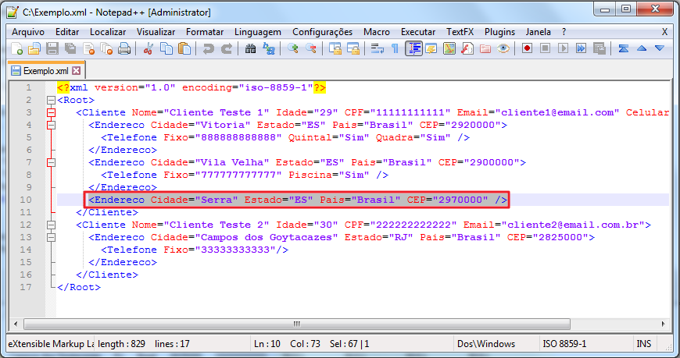
Task: Open the Plugins menu
Action: pyautogui.click(x=499, y=32)
